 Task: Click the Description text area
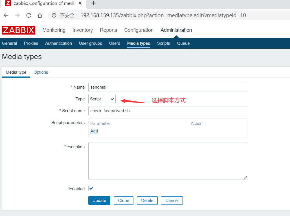(x=168, y=161)
